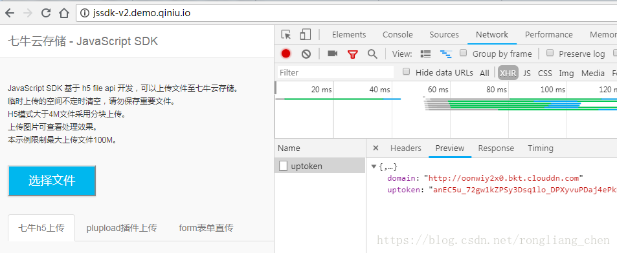
Task: Filter requests by Img type
Action: tap(567, 73)
